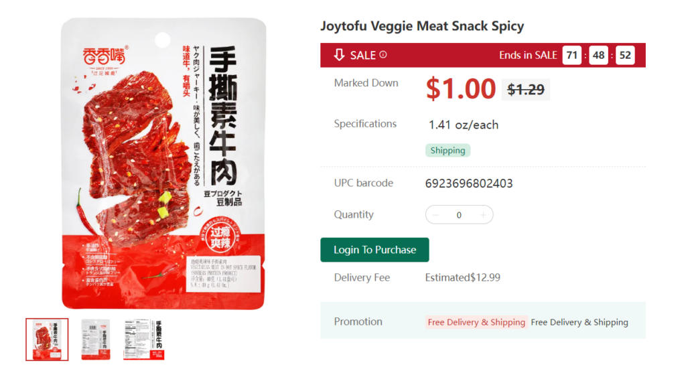Image resolution: width=686 pixels, height=367 pixels.
Task: Click the quantity input field
Action: pos(459,215)
